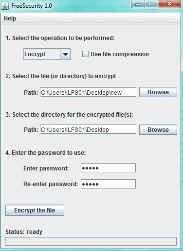
Task: Click the maximize window button
Action: click(x=151, y=4)
